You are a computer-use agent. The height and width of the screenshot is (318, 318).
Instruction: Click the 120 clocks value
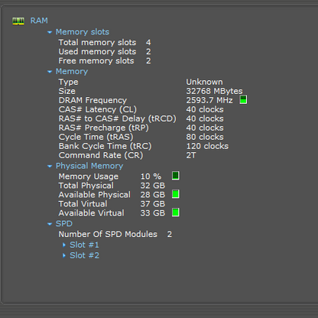click(x=207, y=146)
